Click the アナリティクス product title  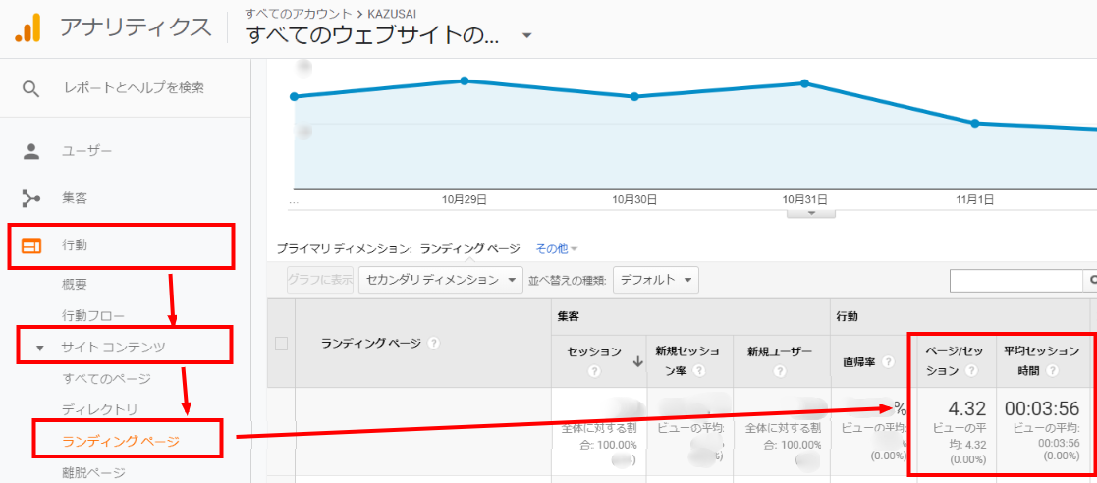[136, 27]
